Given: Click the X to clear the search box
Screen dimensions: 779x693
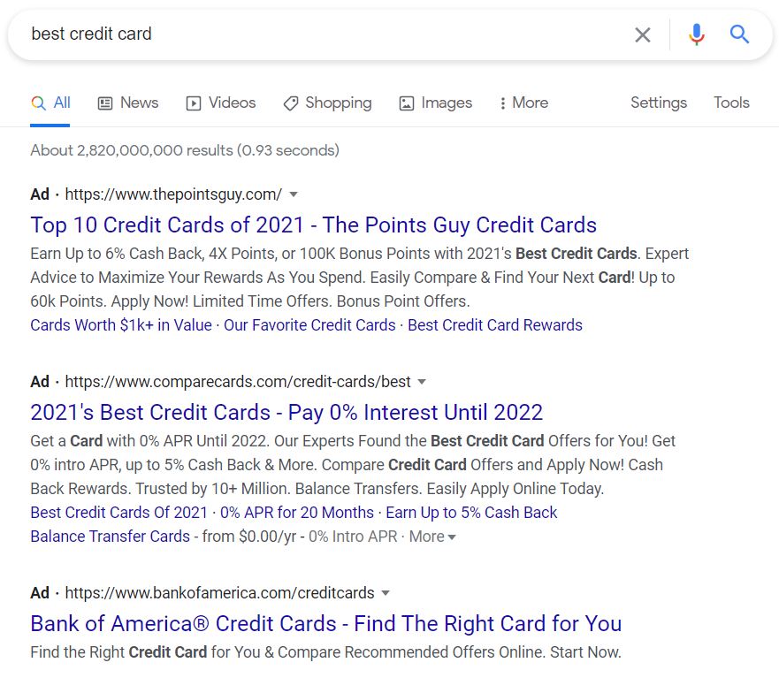Looking at the screenshot, I should click(644, 34).
